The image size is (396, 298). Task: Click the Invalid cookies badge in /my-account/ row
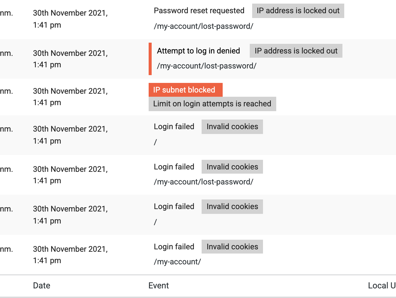[x=232, y=247]
